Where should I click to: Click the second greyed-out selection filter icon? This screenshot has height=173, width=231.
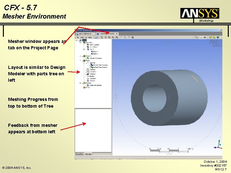pos(125,37)
